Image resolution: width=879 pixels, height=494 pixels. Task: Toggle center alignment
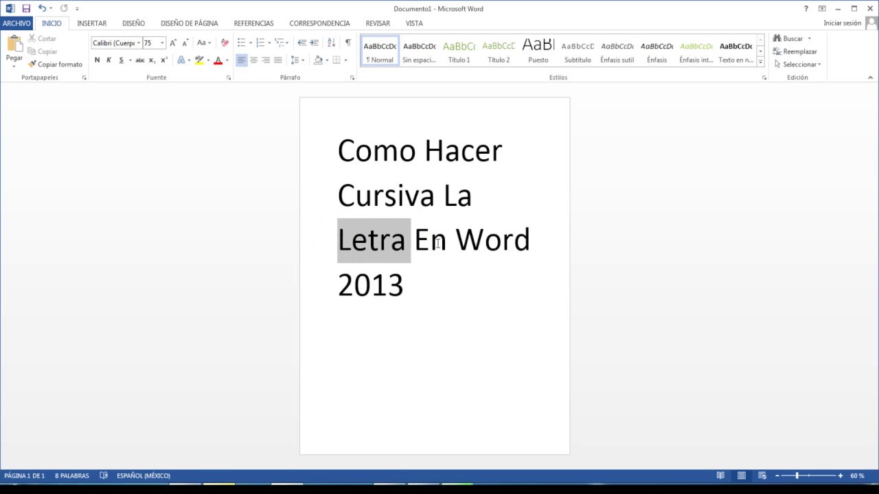253,60
